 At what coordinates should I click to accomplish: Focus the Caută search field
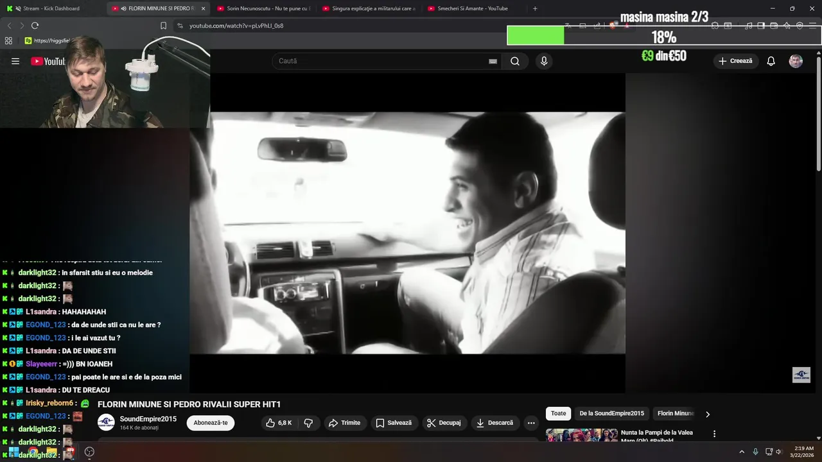382,61
